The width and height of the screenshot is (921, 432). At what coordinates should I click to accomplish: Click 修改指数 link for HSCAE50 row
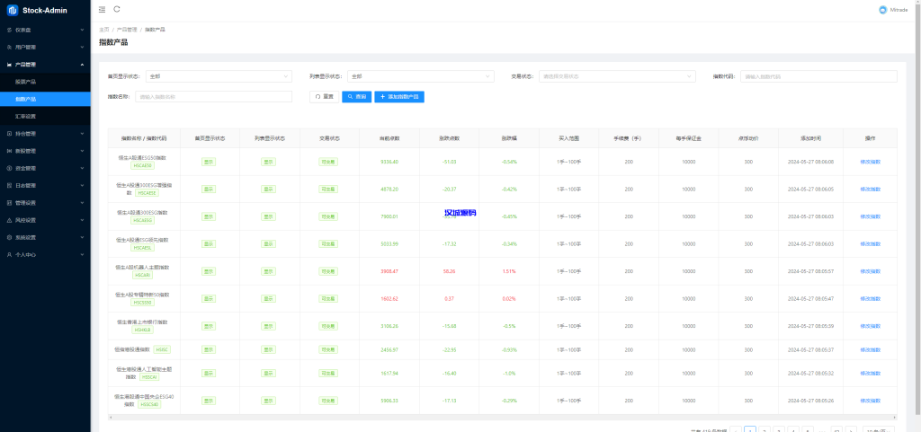tap(870, 162)
